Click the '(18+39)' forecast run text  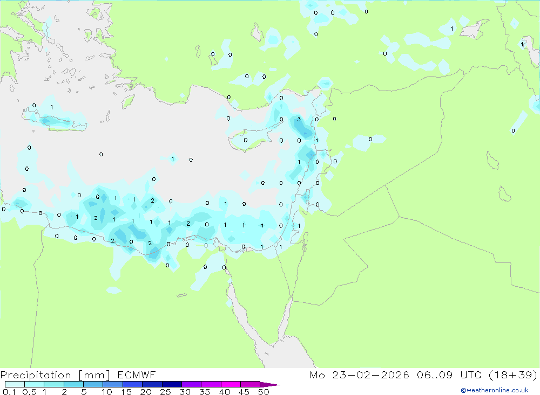(513, 375)
